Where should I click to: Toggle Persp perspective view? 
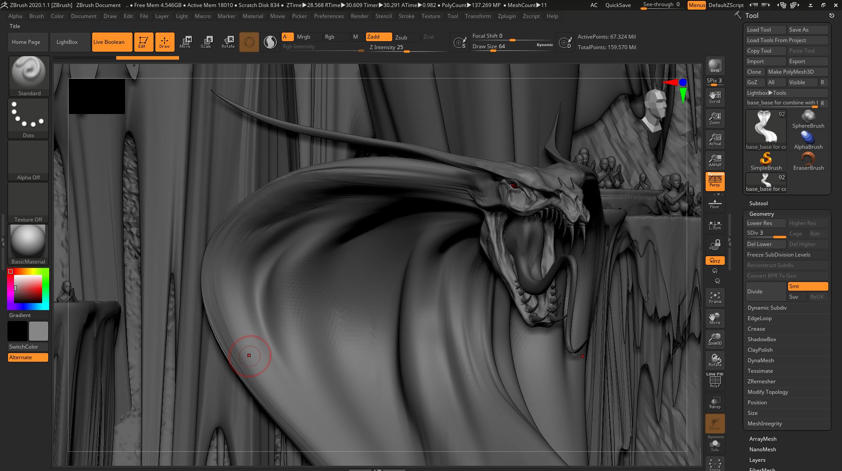[715, 181]
